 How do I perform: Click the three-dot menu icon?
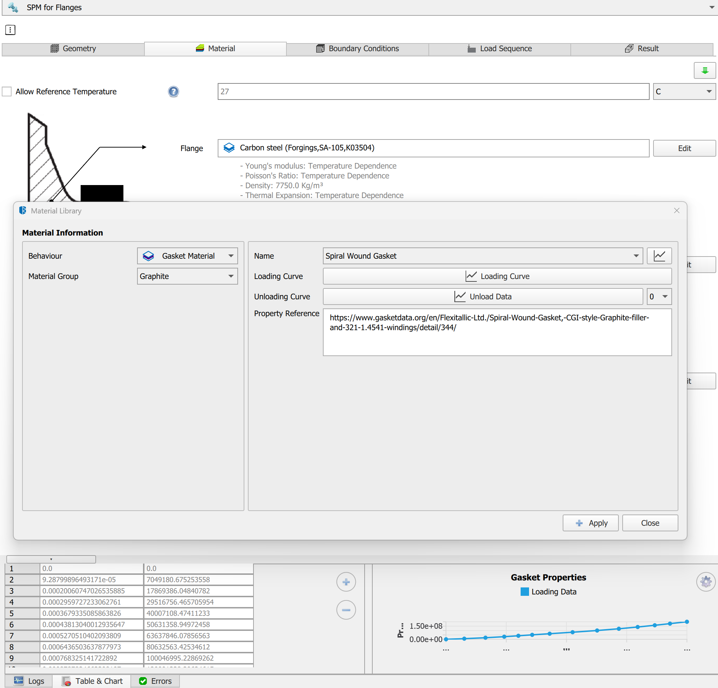[10, 30]
